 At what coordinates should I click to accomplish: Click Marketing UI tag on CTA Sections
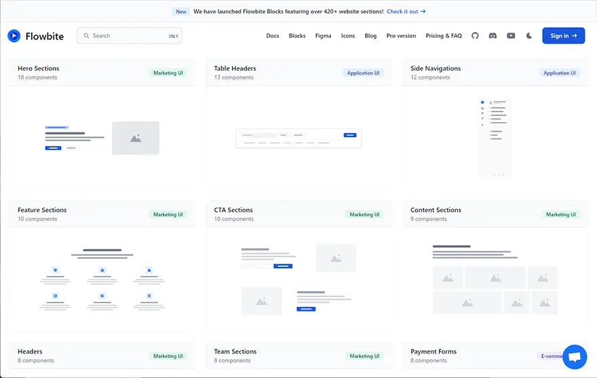click(x=364, y=214)
